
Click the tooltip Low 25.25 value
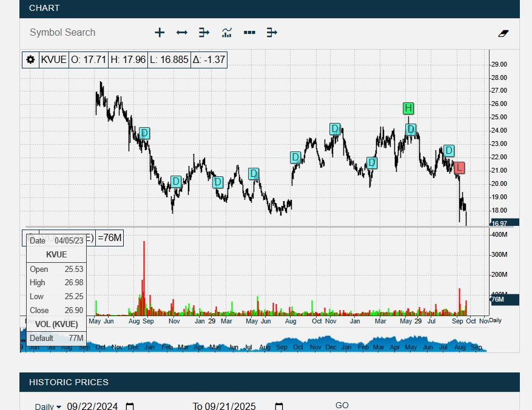74,297
